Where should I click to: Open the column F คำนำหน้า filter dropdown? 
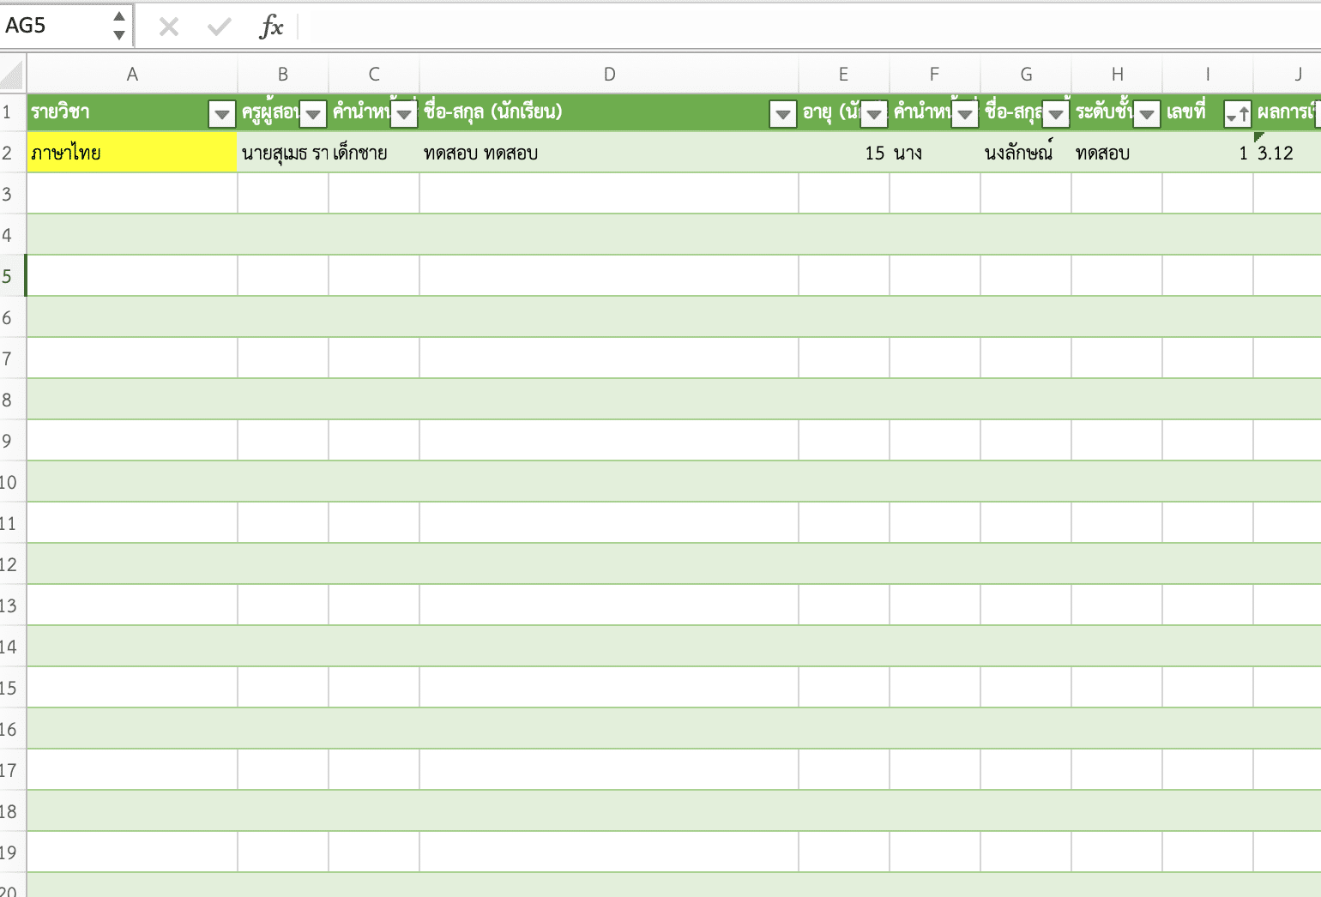[x=965, y=113]
